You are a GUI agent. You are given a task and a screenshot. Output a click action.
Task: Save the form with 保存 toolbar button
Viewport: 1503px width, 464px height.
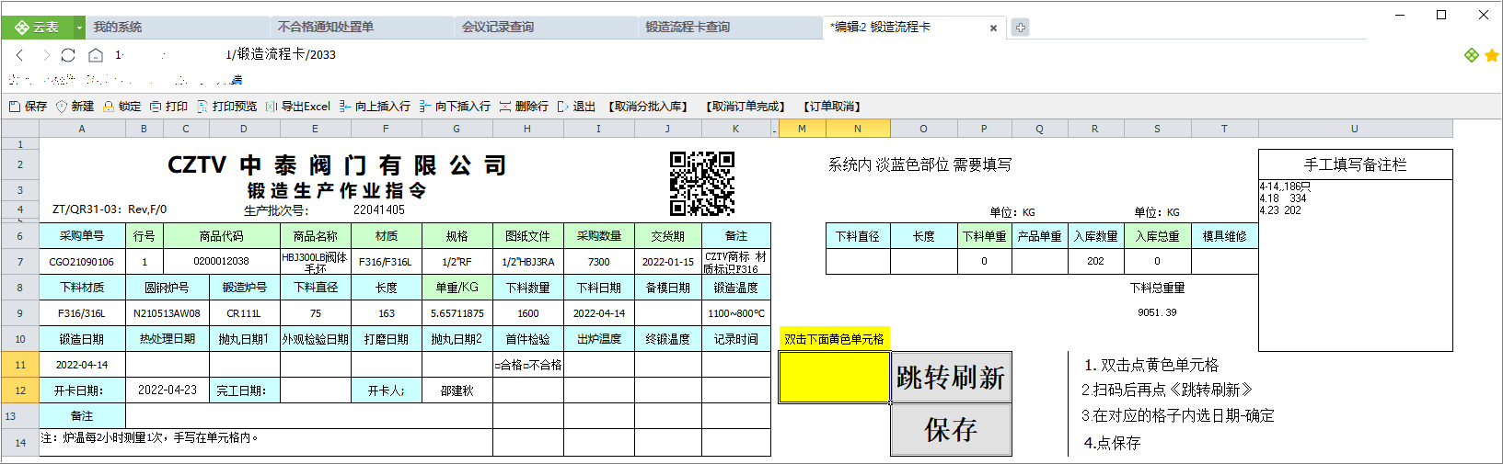point(28,107)
